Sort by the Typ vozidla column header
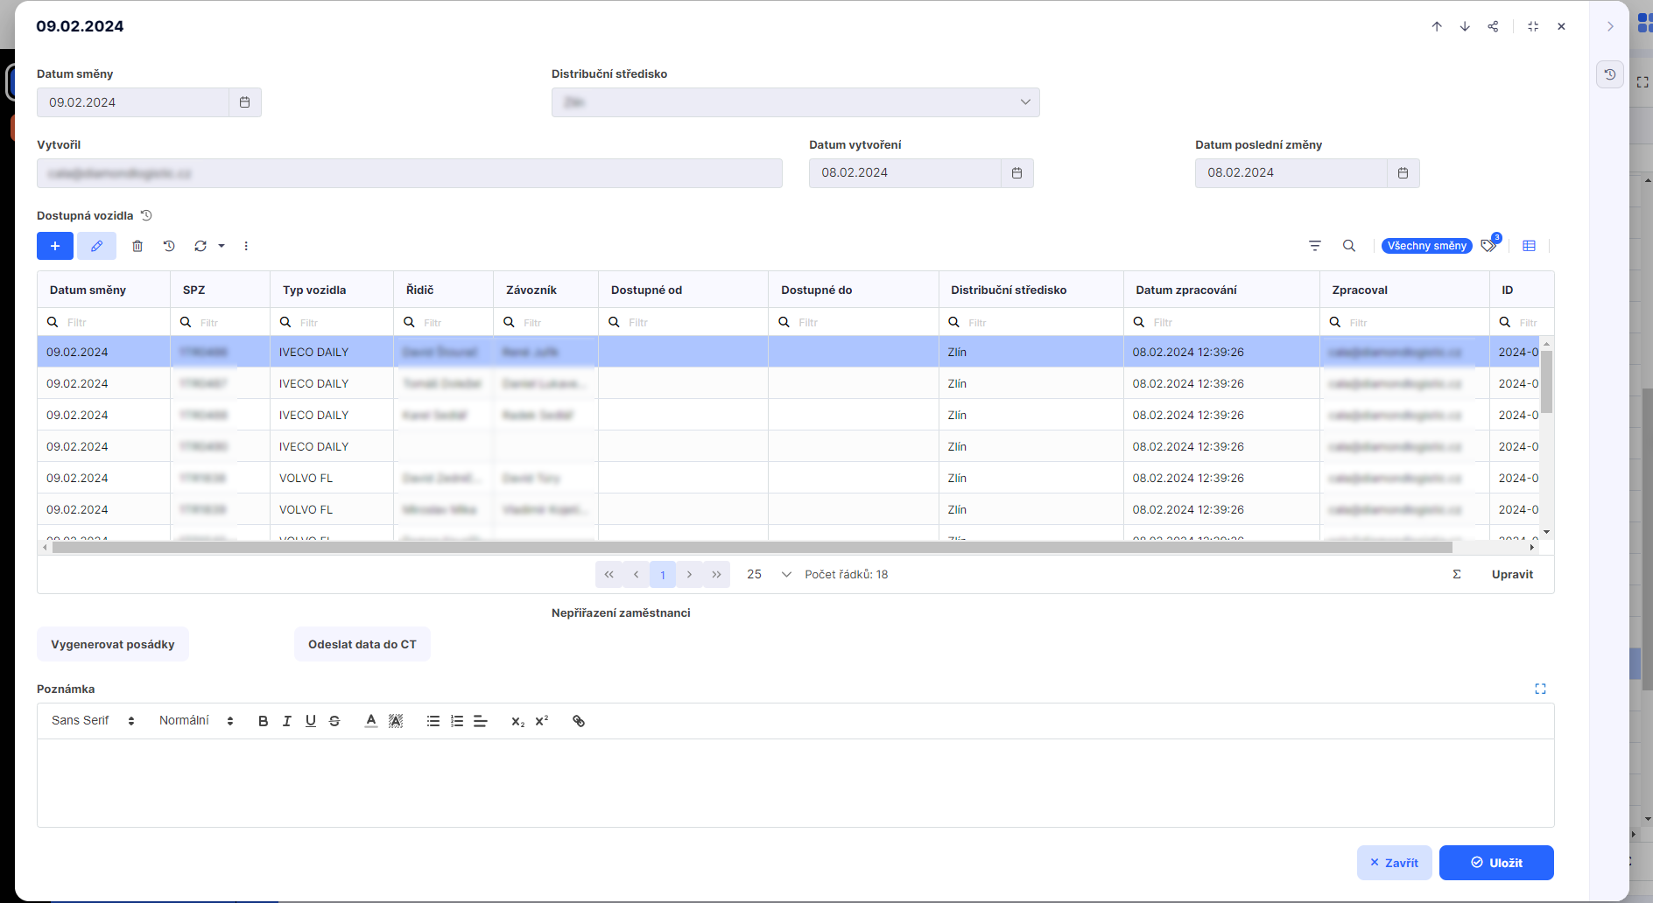This screenshot has width=1653, height=903. pos(314,290)
